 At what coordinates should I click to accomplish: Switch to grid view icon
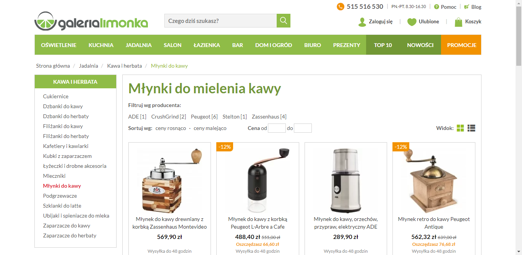point(460,128)
